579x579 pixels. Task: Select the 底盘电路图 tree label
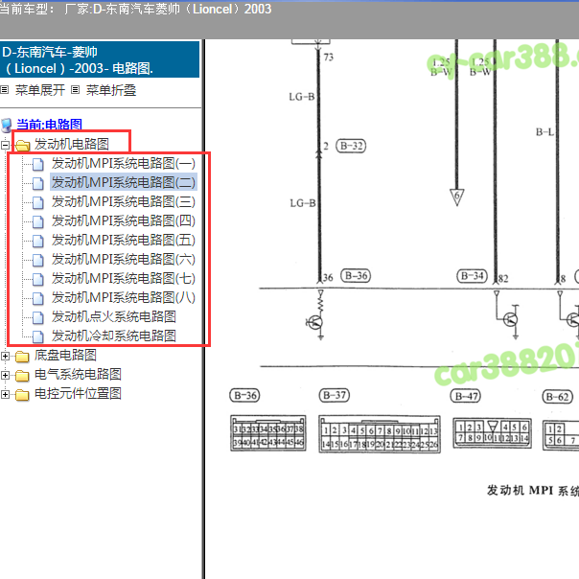point(65,356)
